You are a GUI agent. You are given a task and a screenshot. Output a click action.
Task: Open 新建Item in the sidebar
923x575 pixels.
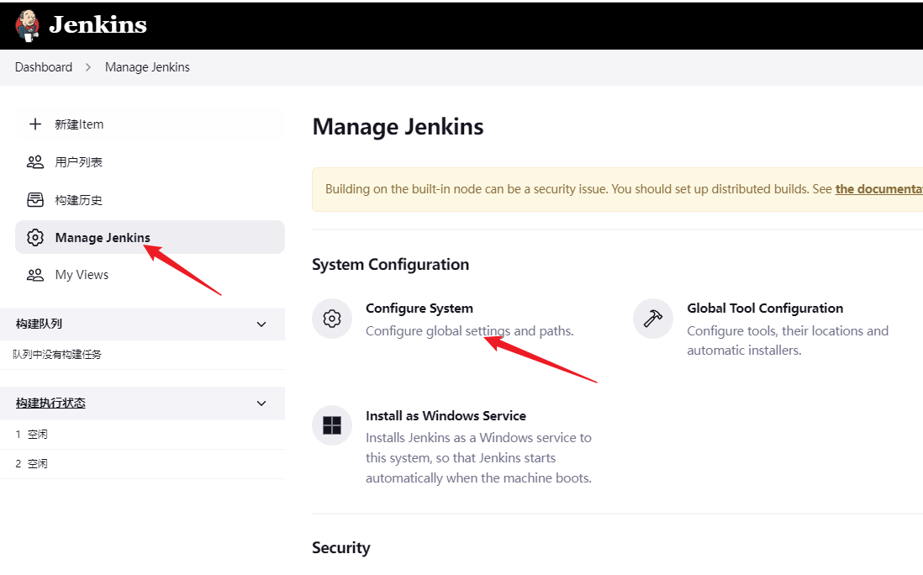(x=79, y=124)
